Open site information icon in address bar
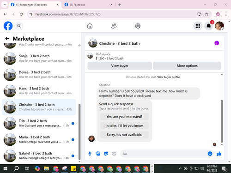Image resolution: width=231 pixels, height=173 pixels. pos(31,14)
